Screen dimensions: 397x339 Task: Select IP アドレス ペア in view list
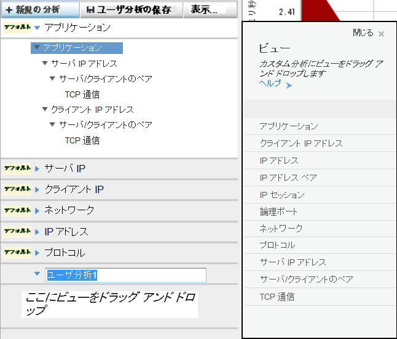click(x=320, y=178)
